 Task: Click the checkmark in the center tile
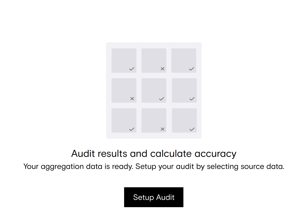162,99
